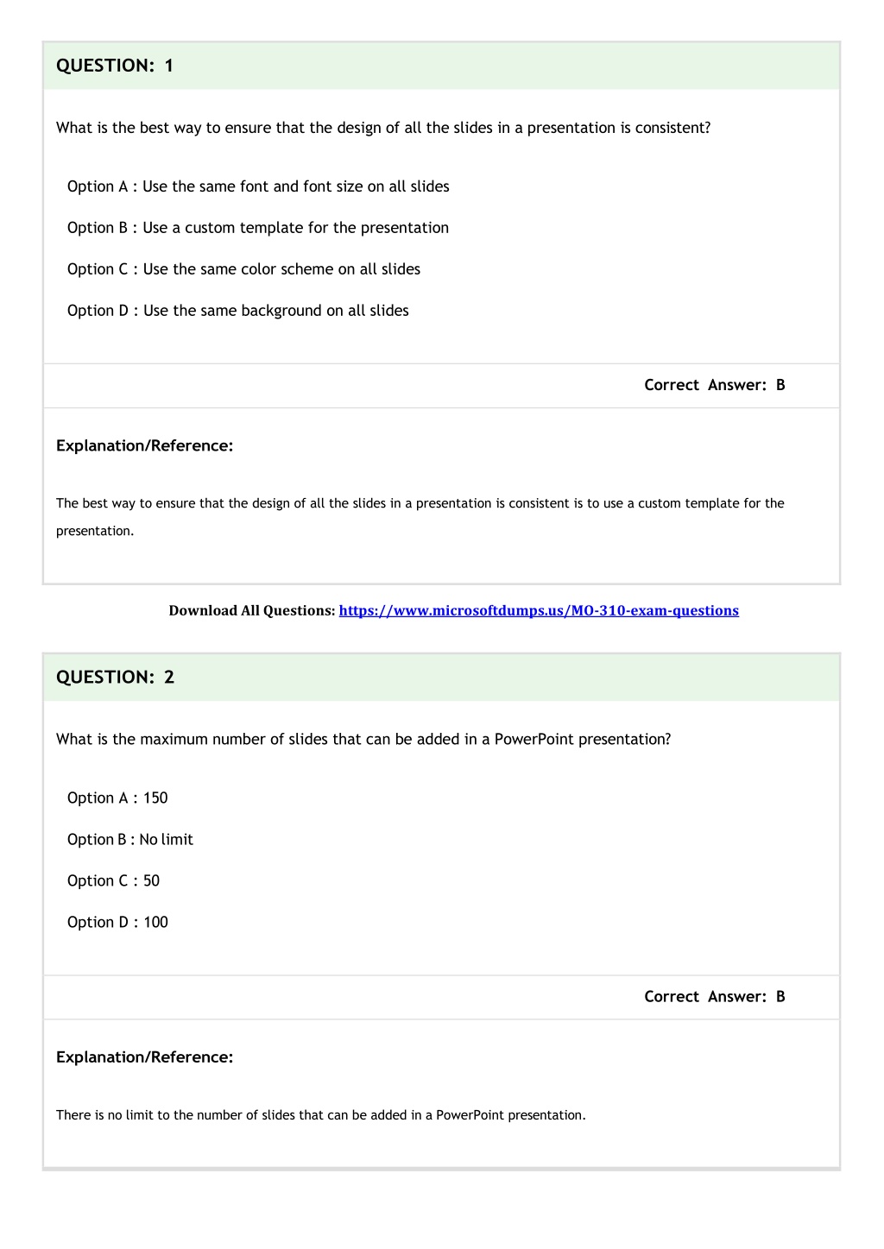Select Option D : 100
This screenshot has height=1249, width=884.
[x=117, y=923]
